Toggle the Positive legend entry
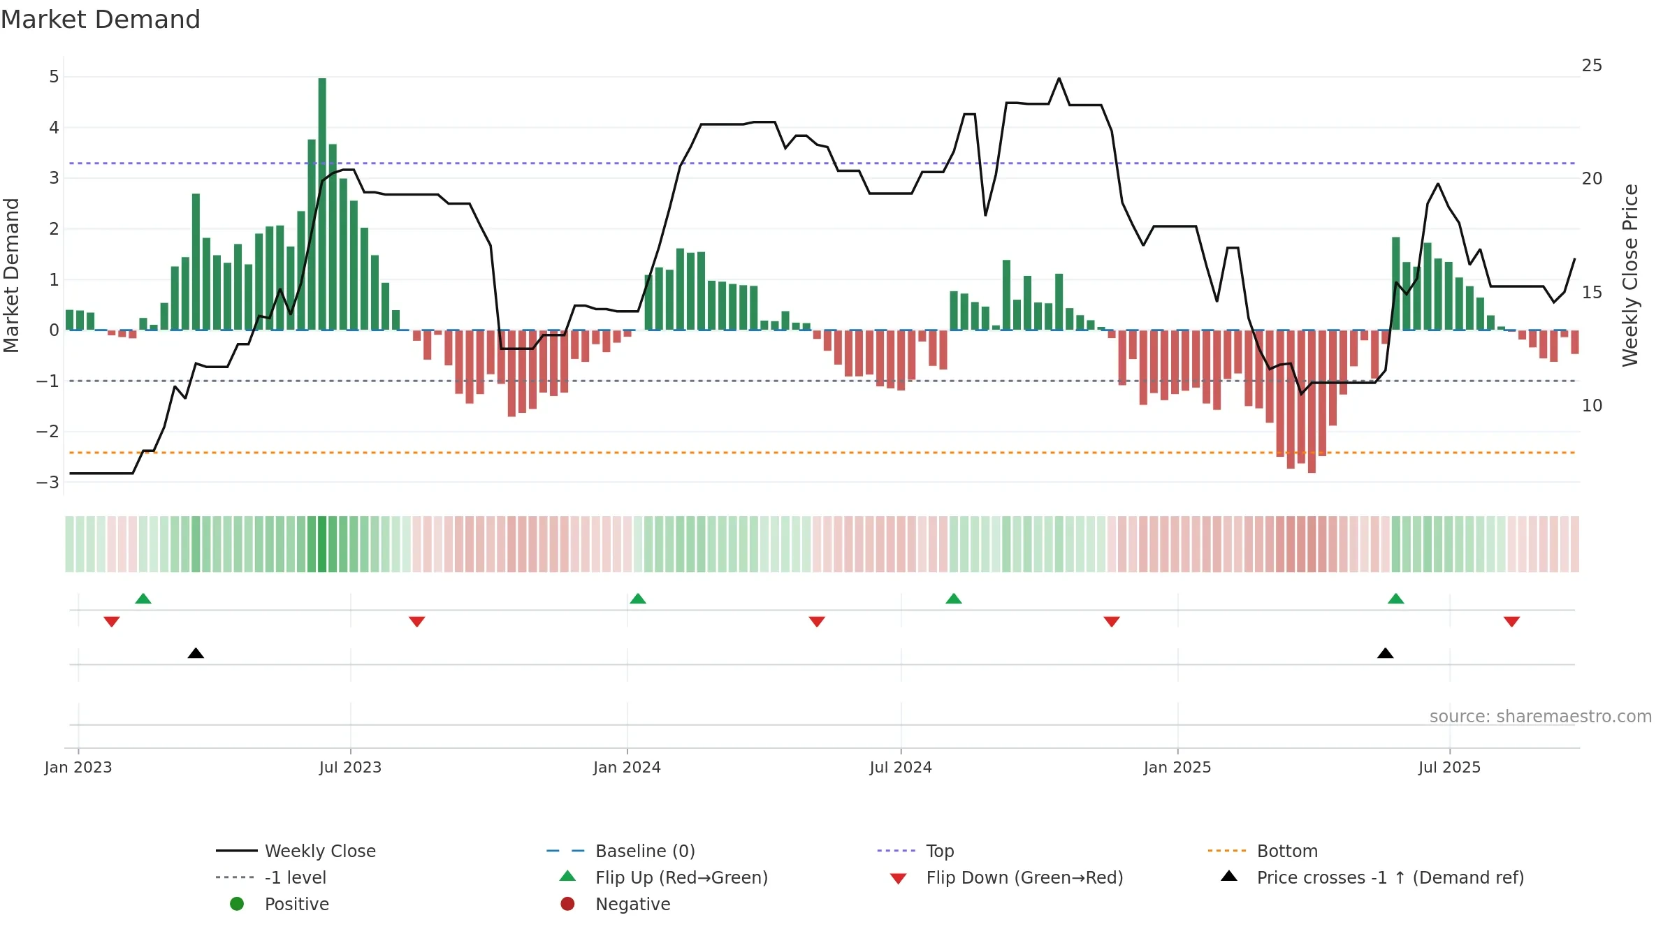 (x=279, y=904)
